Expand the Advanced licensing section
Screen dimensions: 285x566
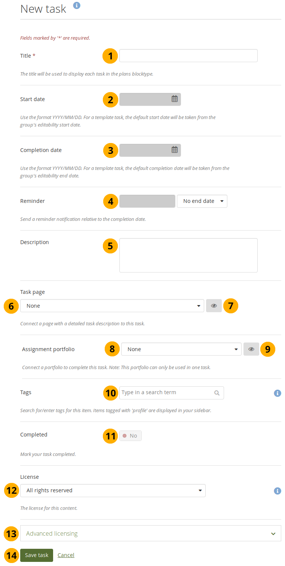pos(150,533)
